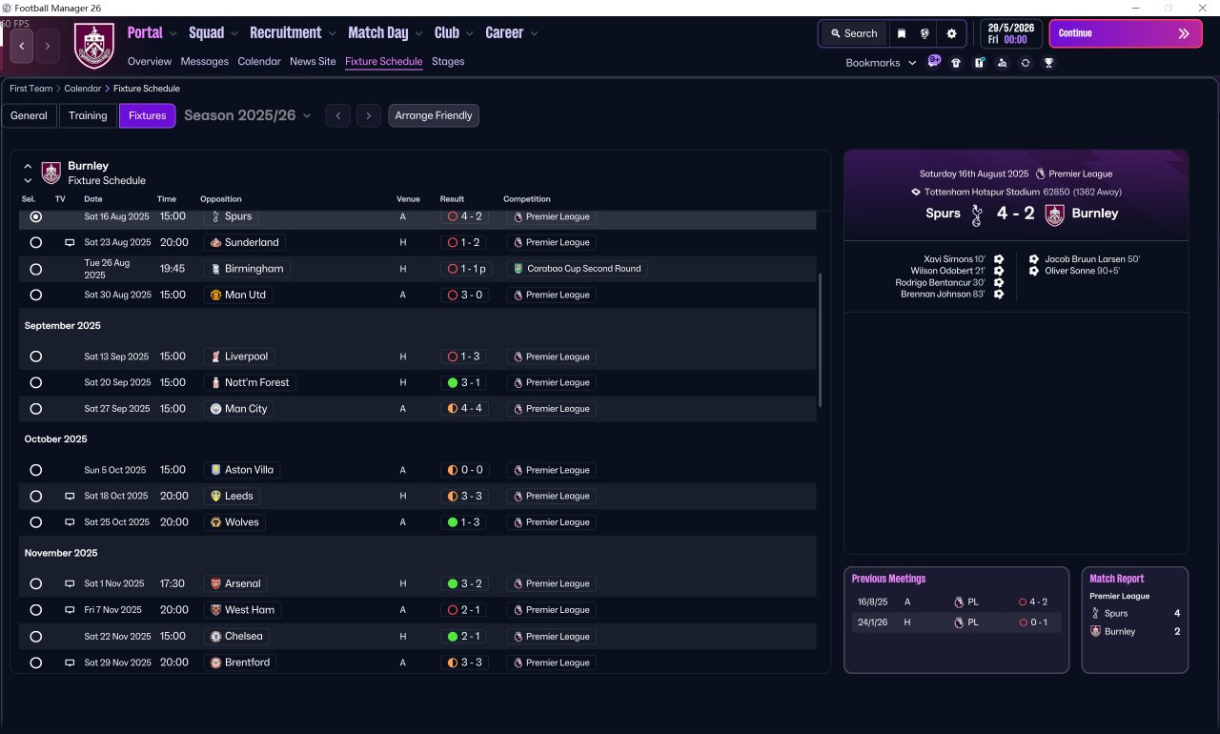Open the Overview subtab

point(150,61)
